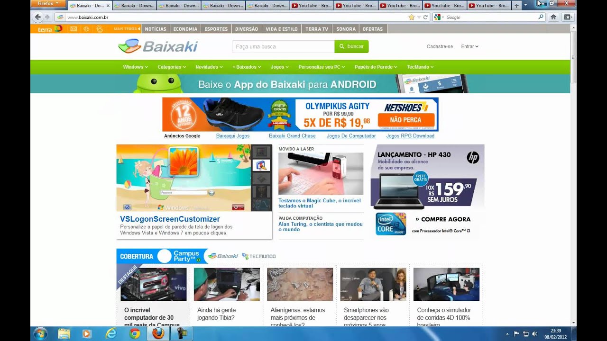The height and width of the screenshot is (341, 607).
Task: Open the Bookmarks toolbar button
Action: click(567, 17)
